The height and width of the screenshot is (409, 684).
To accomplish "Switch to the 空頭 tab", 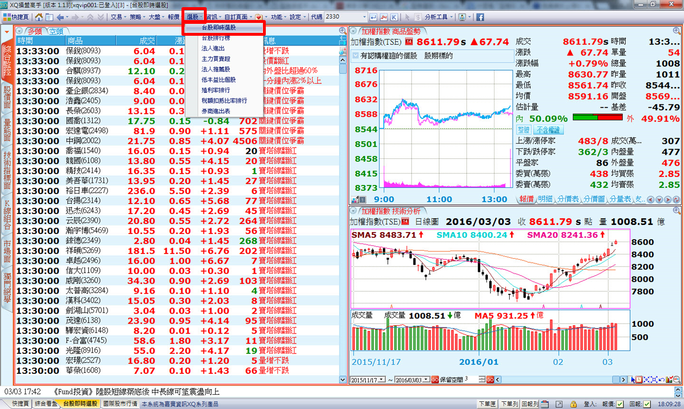I will 56,31.
